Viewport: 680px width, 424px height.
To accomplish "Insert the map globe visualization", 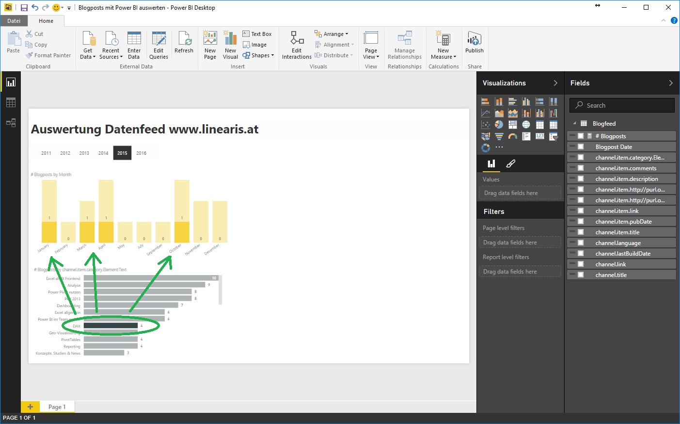I will coord(526,125).
